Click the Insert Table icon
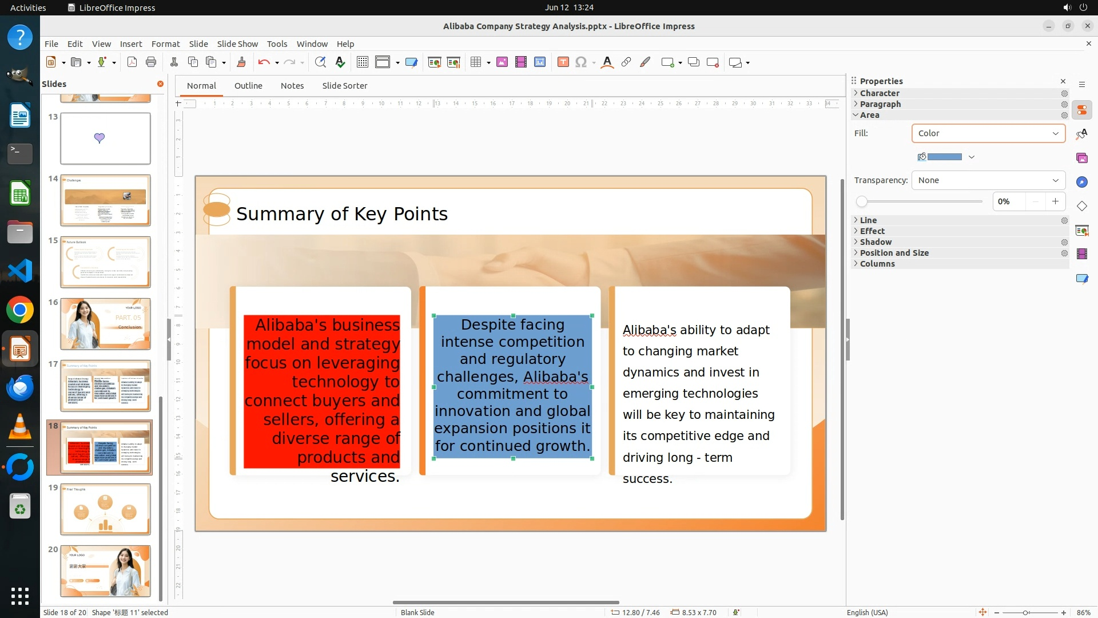The image size is (1098, 618). (x=475, y=62)
